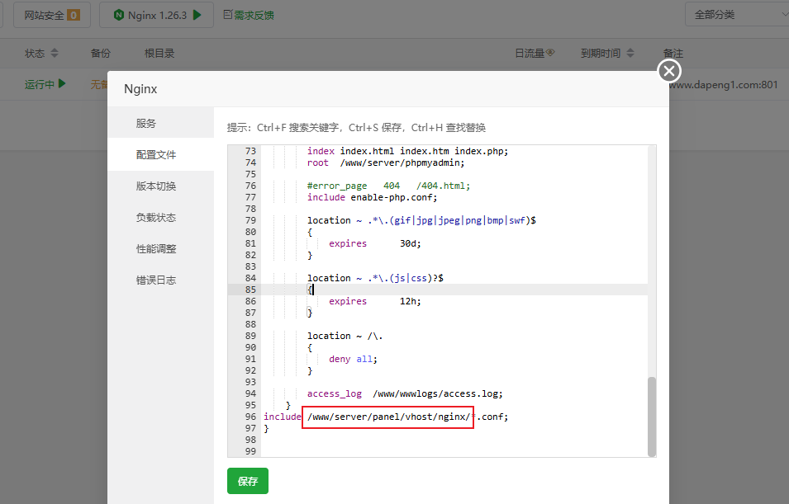Click the green play icon after 运行中
Viewport: 789px width, 504px height.
[62, 83]
